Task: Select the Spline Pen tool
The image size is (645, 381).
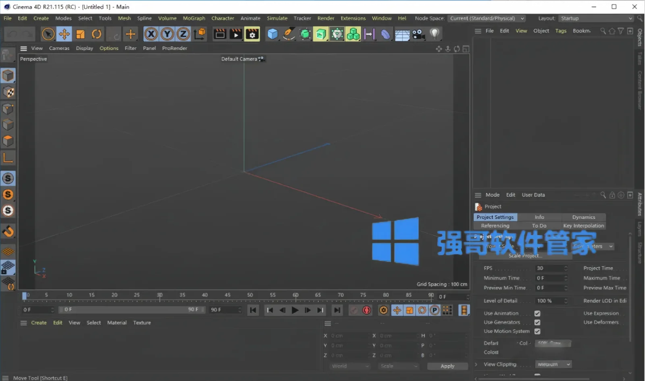Action: coord(289,34)
